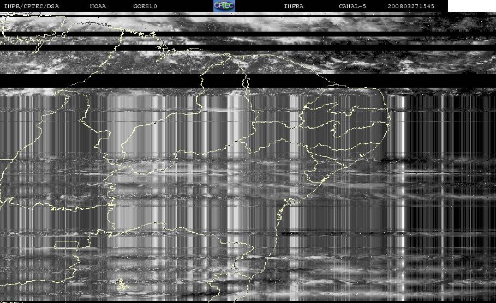Click the digits 1545 ending the timestamp
Image resolution: width=496 pixels, height=303 pixels.
427,6
